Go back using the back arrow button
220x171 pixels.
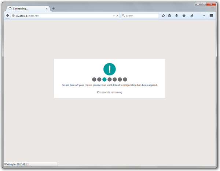point(8,15)
